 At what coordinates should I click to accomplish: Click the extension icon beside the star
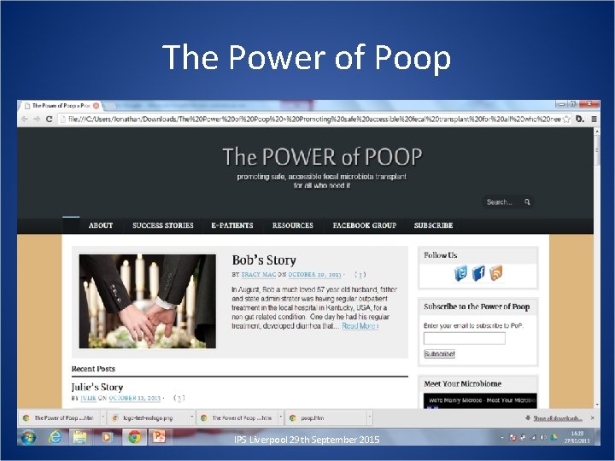[x=580, y=120]
